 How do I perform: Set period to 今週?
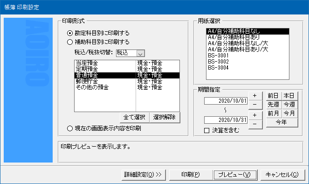tap(289, 105)
